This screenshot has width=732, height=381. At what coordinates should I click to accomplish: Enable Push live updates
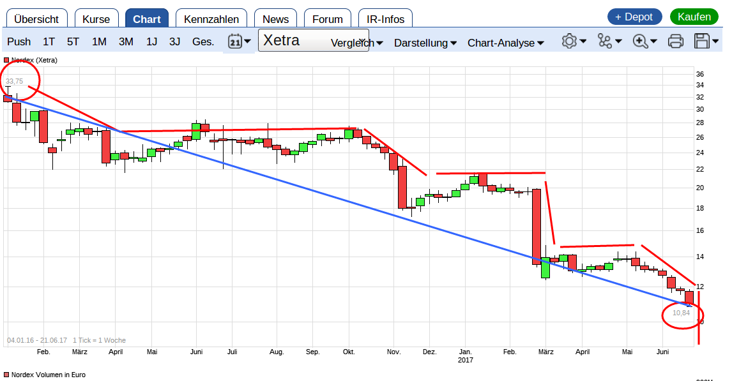19,42
